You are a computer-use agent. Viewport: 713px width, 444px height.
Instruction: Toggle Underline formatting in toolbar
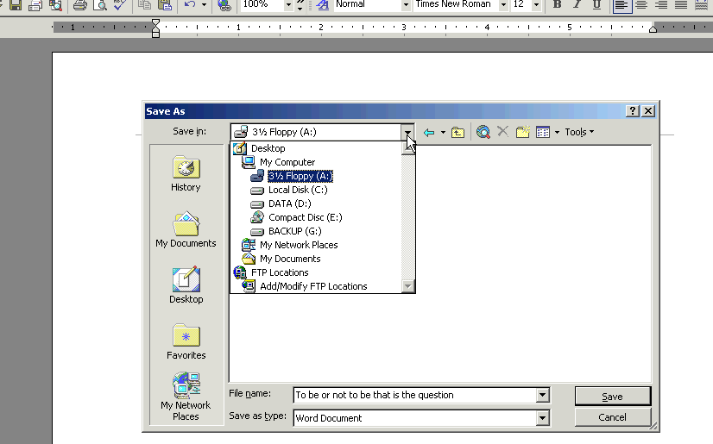coord(596,4)
